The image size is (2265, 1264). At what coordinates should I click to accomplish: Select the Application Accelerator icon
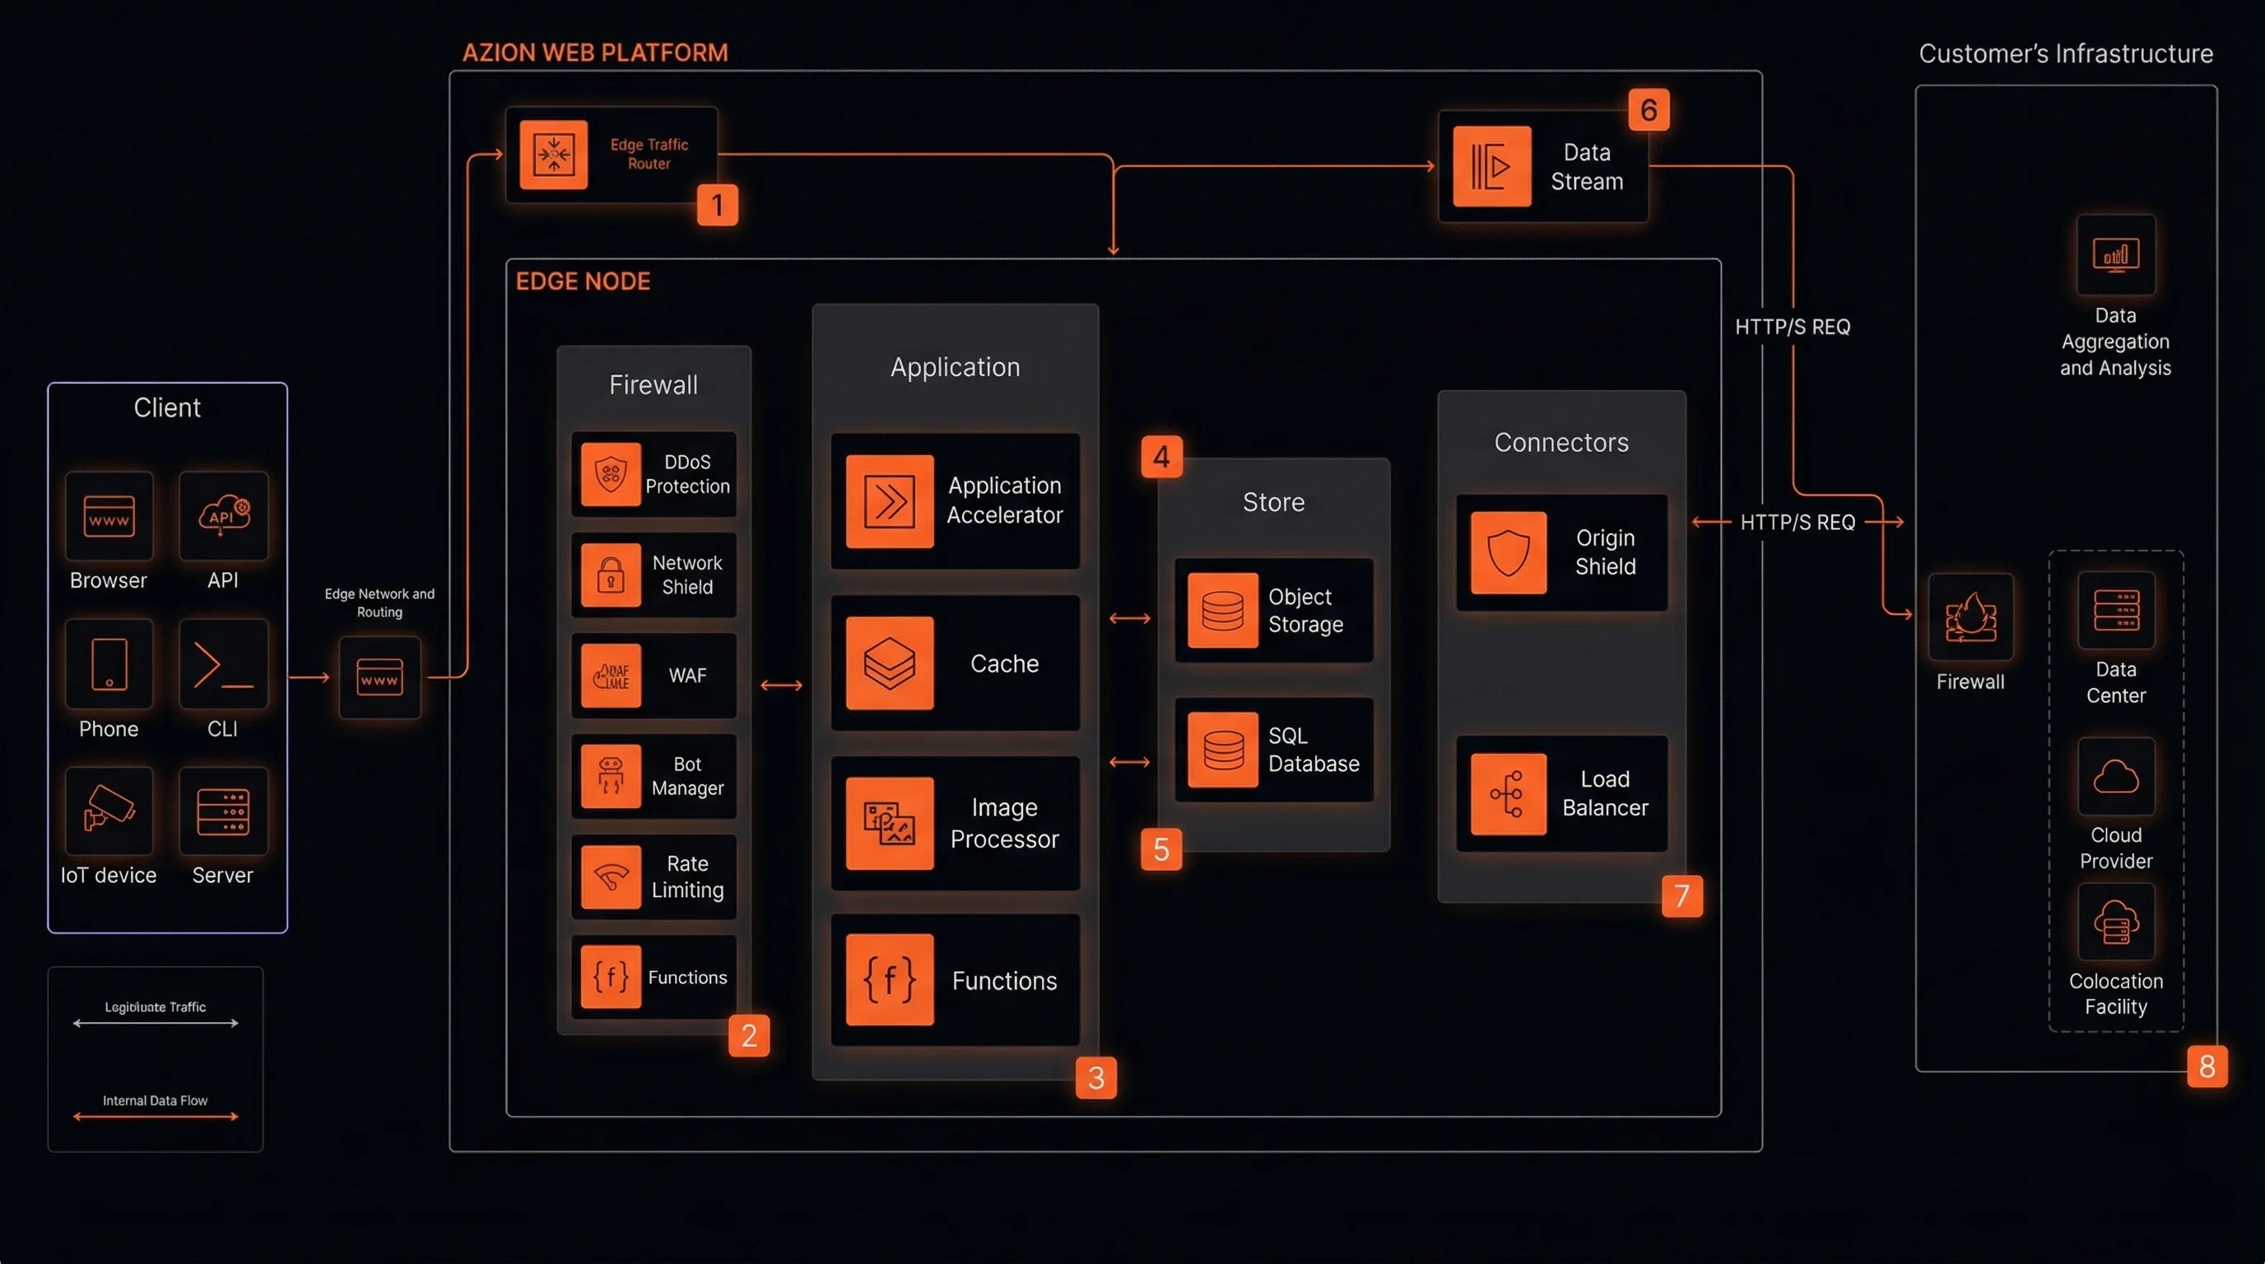(889, 501)
